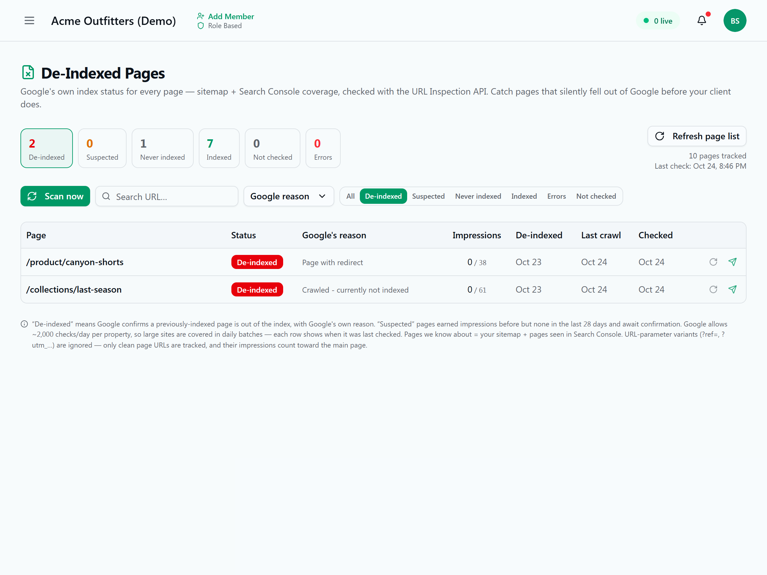Viewport: 767px width, 575px height.
Task: Click De-indexed badge for last-season
Action: (257, 289)
